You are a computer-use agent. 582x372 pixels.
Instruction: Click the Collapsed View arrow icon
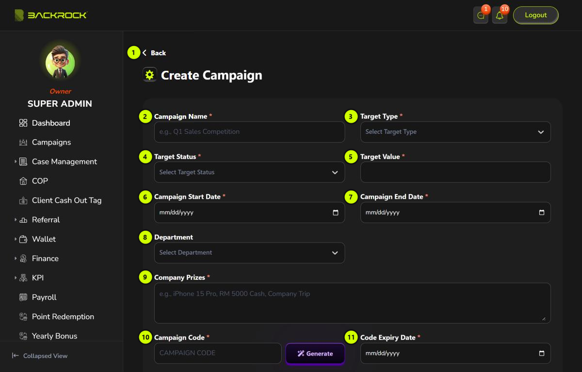16,356
